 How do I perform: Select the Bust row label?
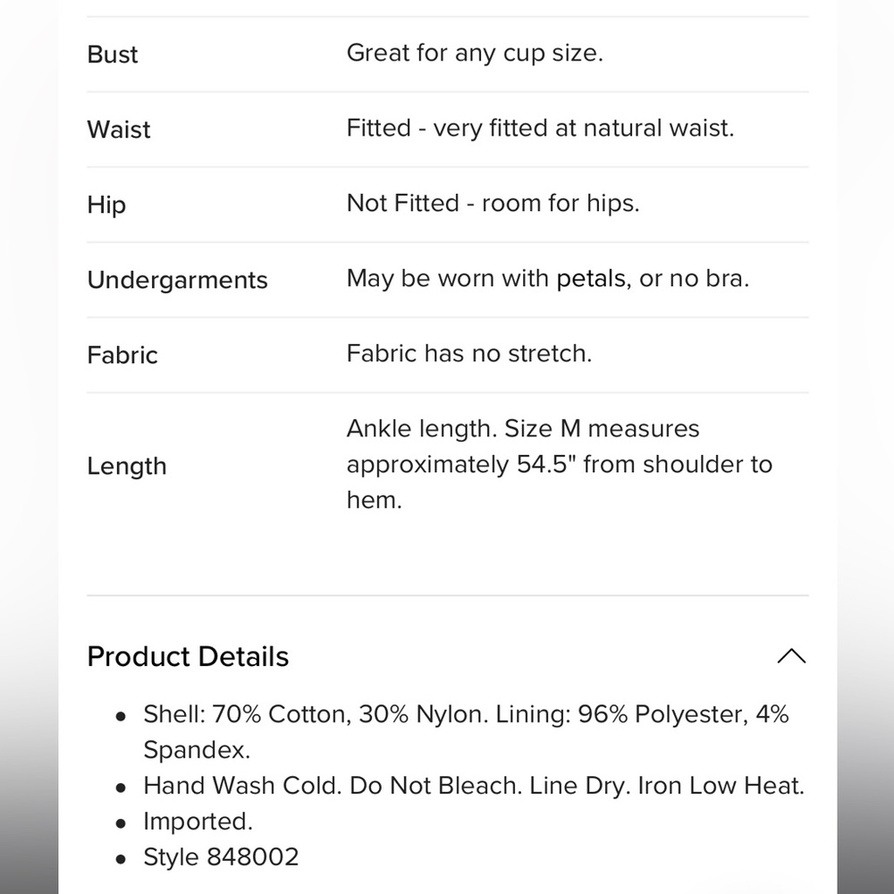click(x=113, y=55)
